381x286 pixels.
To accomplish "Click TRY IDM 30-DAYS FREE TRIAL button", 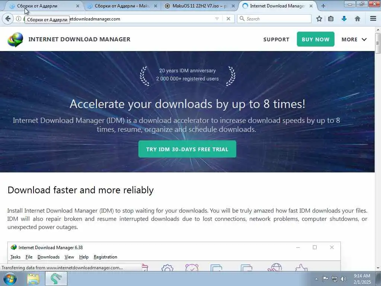I will pyautogui.click(x=187, y=149).
